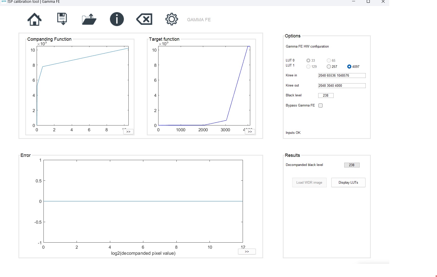The height and width of the screenshot is (277, 437).
Task: Expand the Error plot with >> button
Action: pos(247,251)
